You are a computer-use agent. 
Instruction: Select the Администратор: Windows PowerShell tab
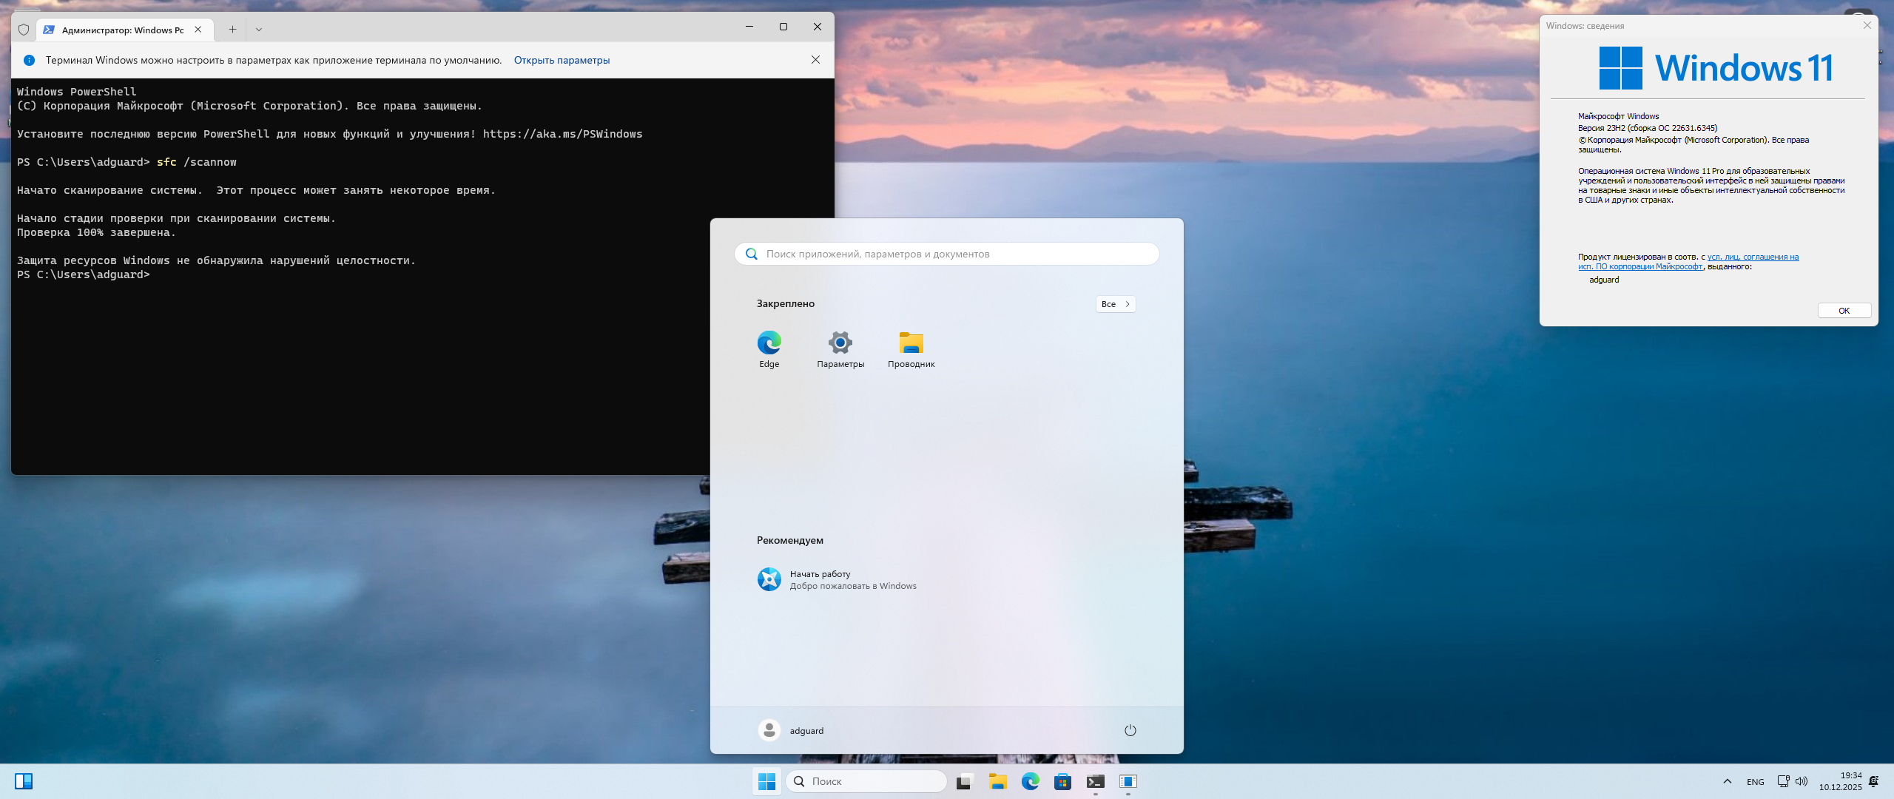(122, 30)
